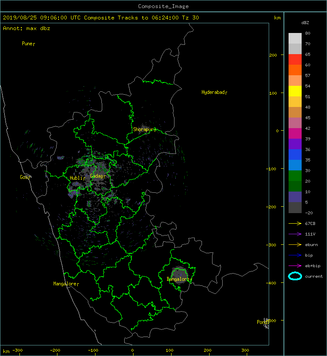327x356 pixels.
Task: Click the green 30 dBZ legend swatch
Action: (295, 175)
